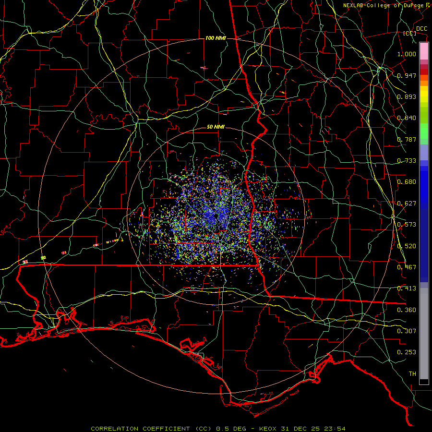This screenshot has width=432, height=432.
Task: Pick the light pink swatch beside 1.000
Action: pos(424,51)
